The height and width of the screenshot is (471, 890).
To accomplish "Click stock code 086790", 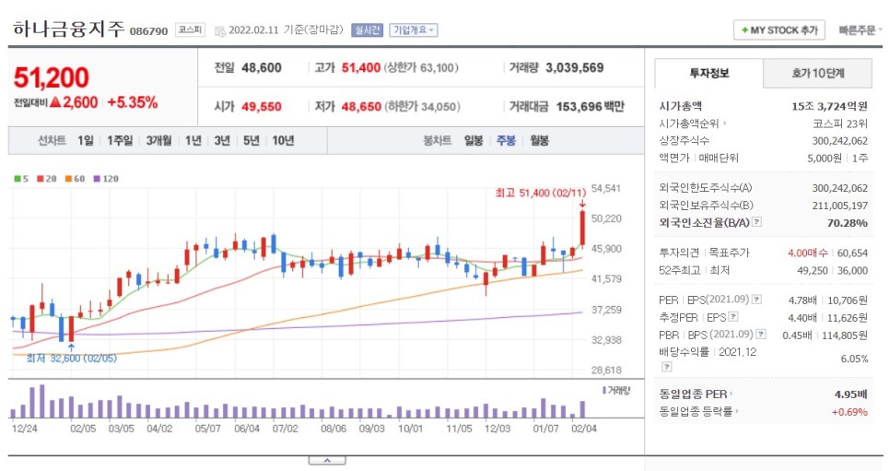I will tap(148, 31).
